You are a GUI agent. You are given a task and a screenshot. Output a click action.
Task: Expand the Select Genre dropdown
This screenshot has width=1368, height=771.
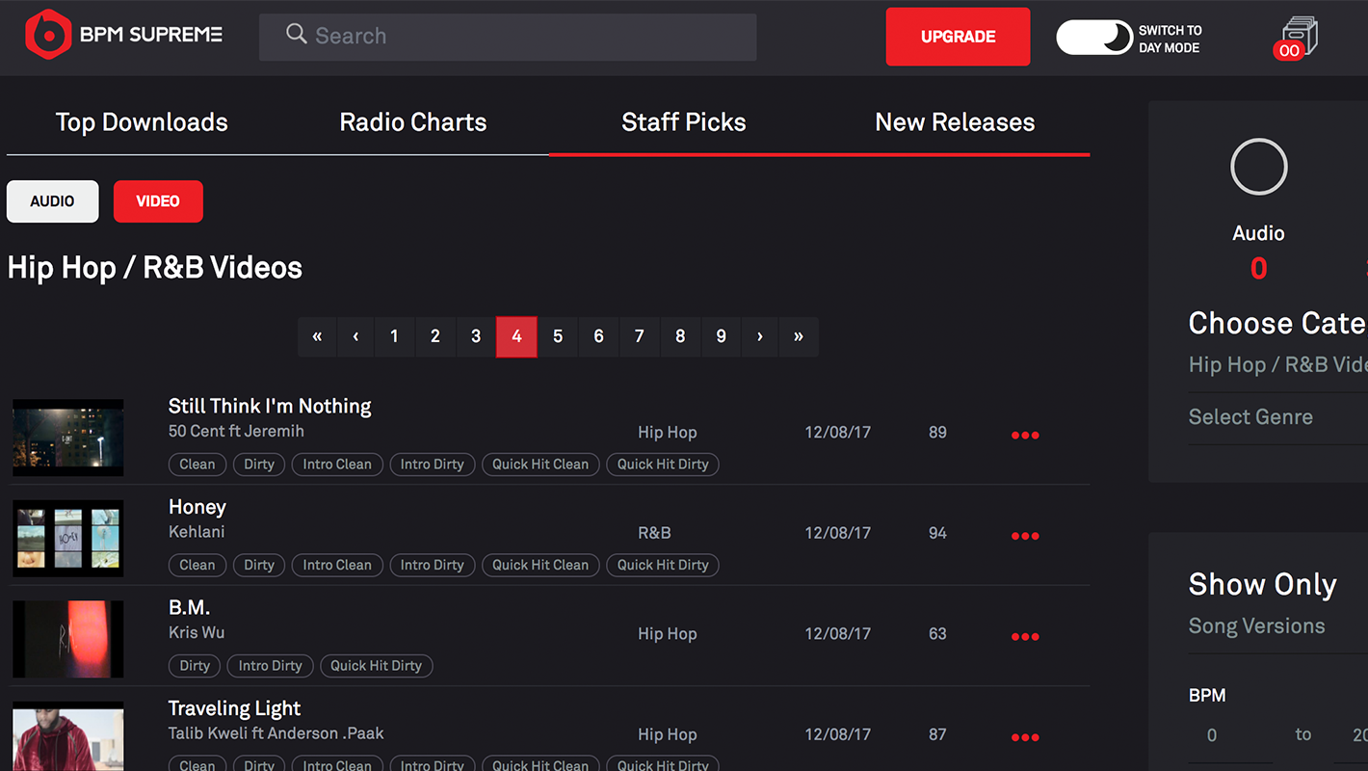click(x=1272, y=417)
